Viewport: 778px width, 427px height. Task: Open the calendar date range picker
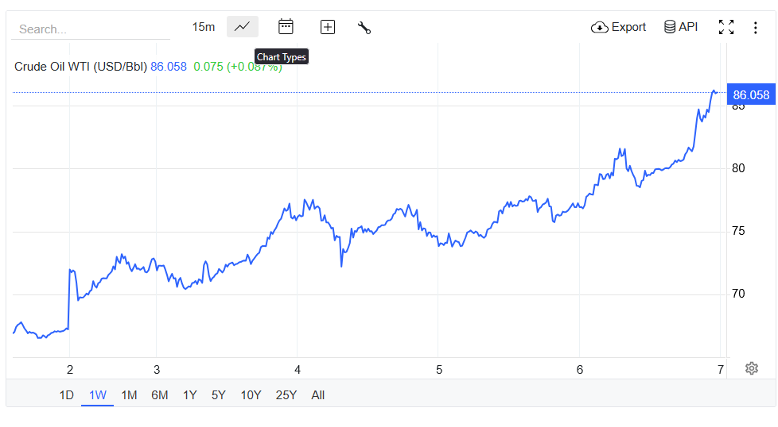(286, 27)
